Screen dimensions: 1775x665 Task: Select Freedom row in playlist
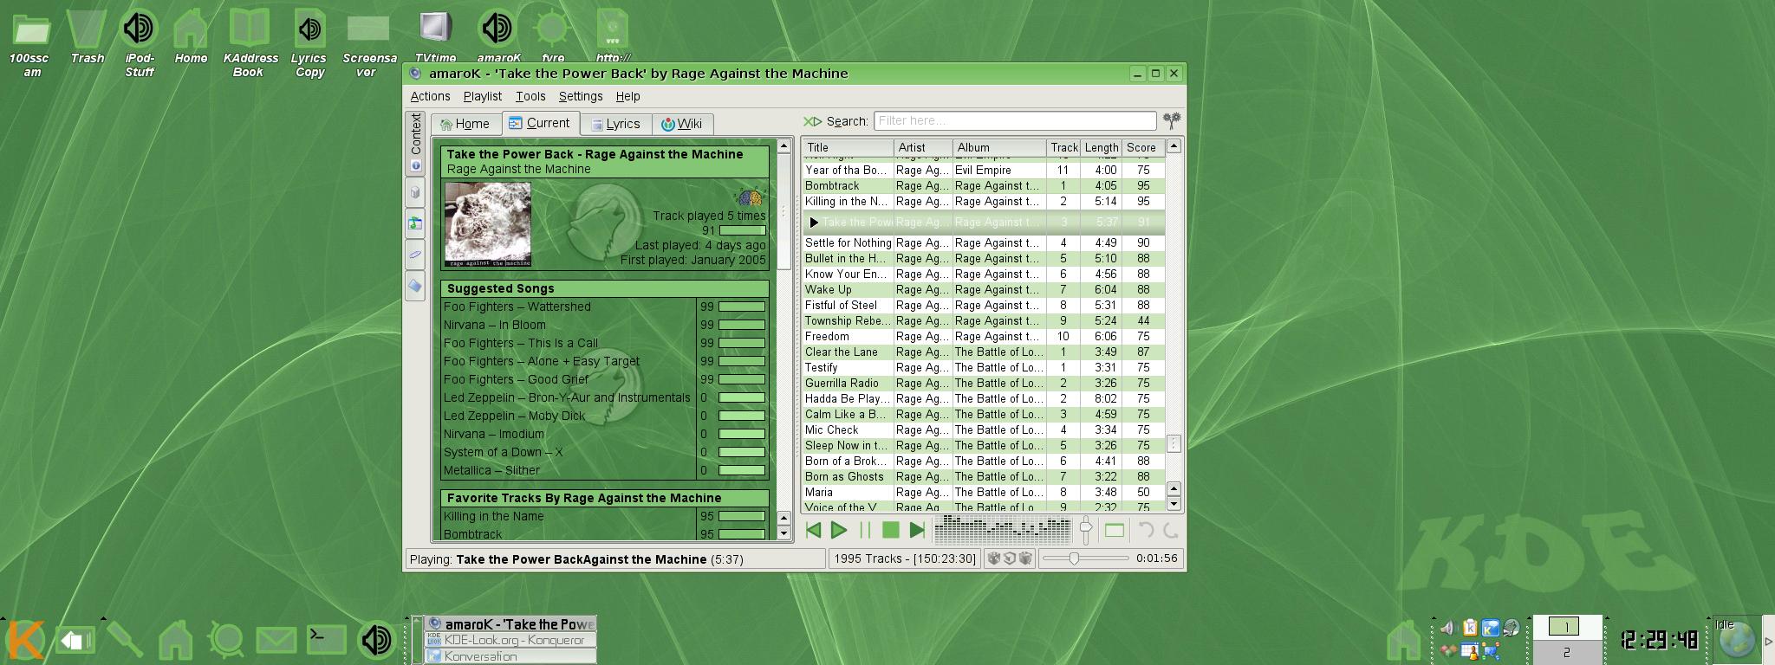[x=984, y=336]
